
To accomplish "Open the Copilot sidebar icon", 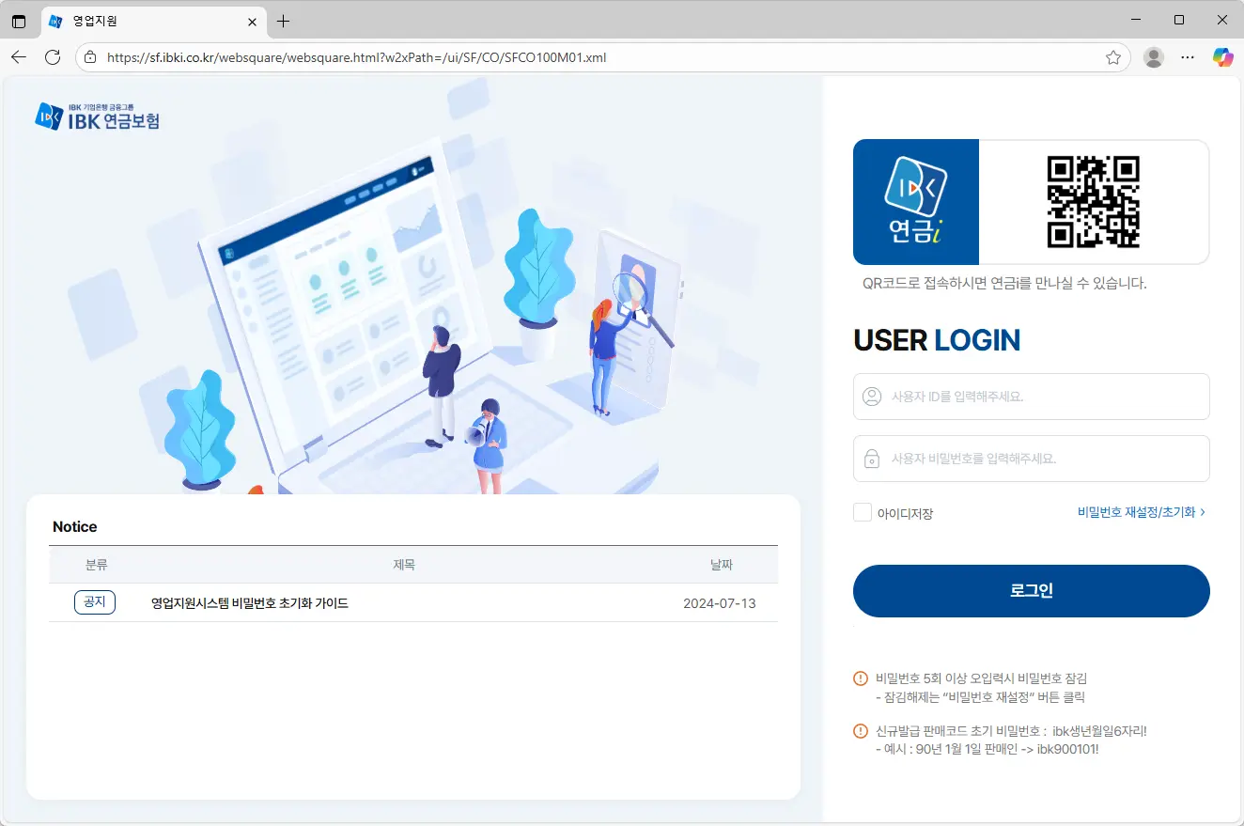I will [1222, 57].
